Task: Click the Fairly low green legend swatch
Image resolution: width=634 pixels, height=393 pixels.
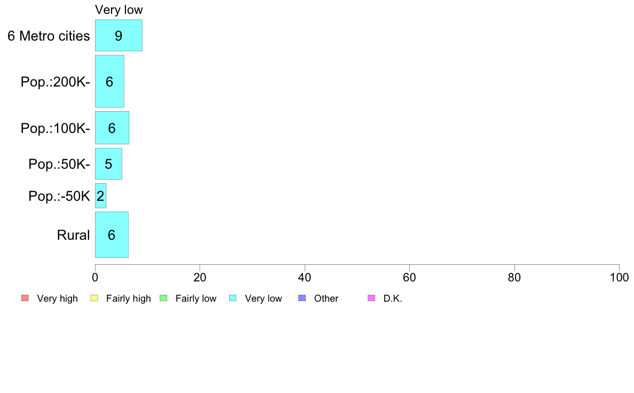Action: click(163, 298)
